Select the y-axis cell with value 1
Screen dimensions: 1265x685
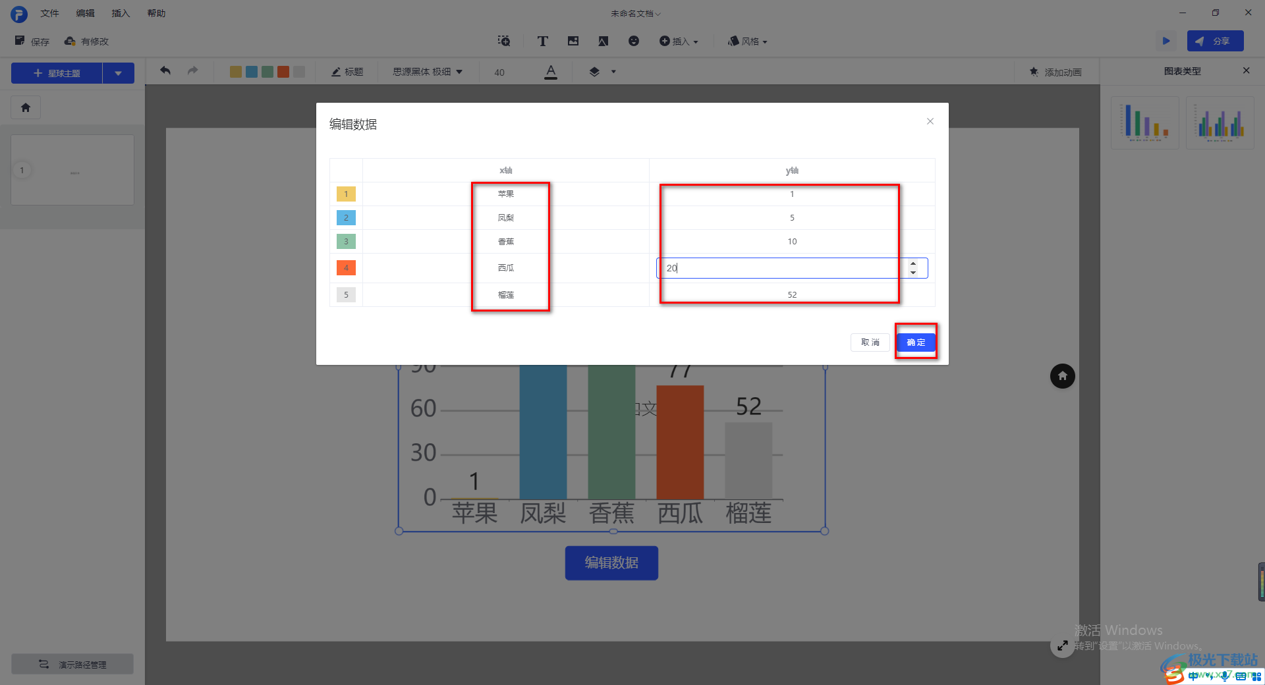click(x=792, y=194)
